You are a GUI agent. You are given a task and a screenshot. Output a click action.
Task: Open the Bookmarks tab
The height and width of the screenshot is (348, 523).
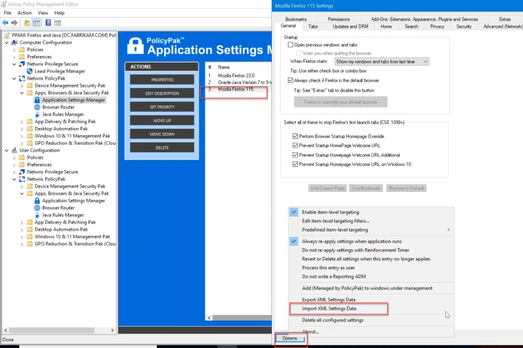click(296, 19)
